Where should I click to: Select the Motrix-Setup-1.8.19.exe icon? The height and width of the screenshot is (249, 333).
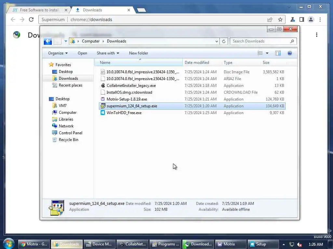tap(103, 99)
